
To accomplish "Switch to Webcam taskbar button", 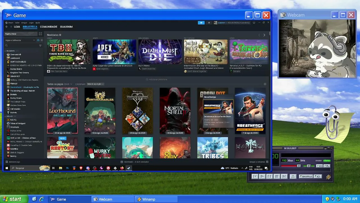I will [x=113, y=199].
